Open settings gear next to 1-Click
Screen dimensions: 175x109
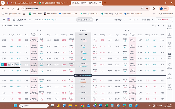(x=97, y=20)
